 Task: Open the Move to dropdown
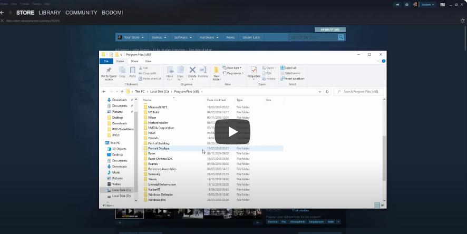click(170, 74)
